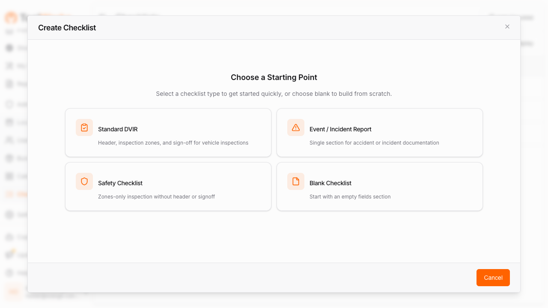Viewport: 548px width, 308px height.
Task: Click the Event / Incident Report title
Action: (x=340, y=129)
